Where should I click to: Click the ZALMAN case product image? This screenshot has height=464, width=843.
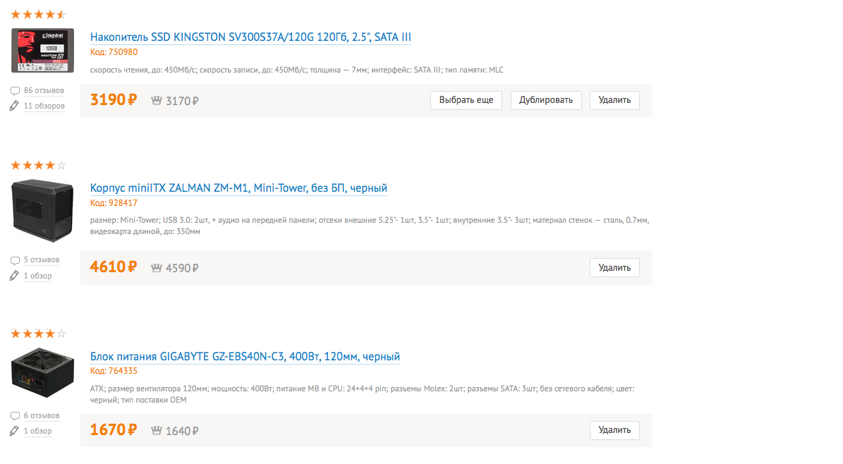pos(42,211)
